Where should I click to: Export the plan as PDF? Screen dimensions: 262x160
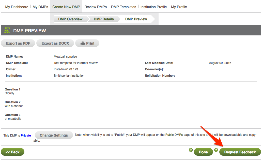18,43
